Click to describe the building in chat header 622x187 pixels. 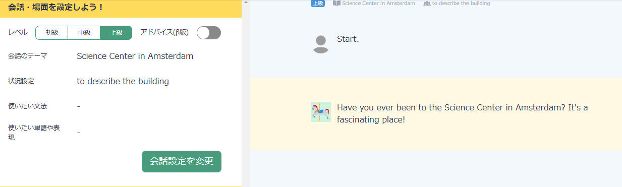461,3
